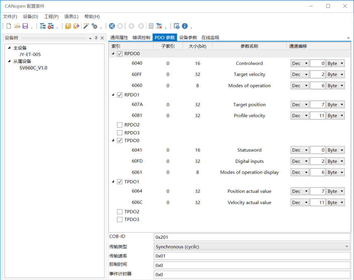Collapse the TPDO0 group
The width and height of the screenshot is (354, 280).
pos(113,141)
